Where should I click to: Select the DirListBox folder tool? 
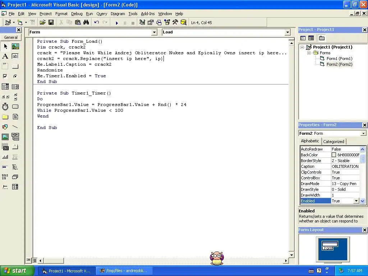[5, 117]
